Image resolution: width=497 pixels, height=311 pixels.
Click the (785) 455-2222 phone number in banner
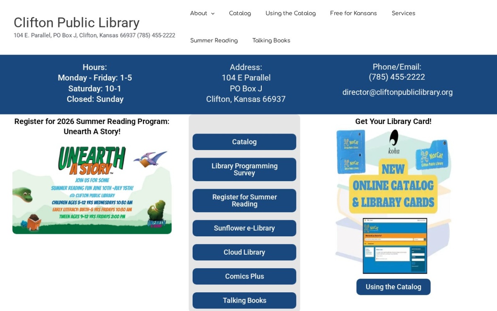point(397,77)
